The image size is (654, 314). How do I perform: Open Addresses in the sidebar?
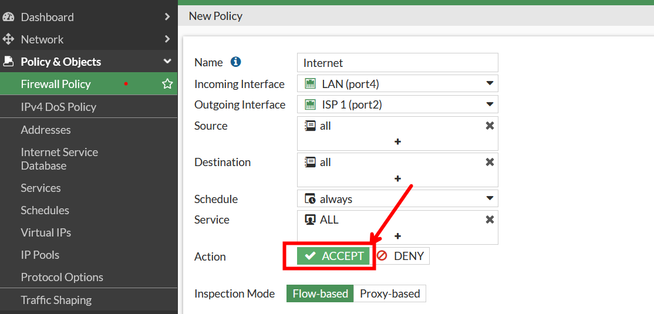46,130
